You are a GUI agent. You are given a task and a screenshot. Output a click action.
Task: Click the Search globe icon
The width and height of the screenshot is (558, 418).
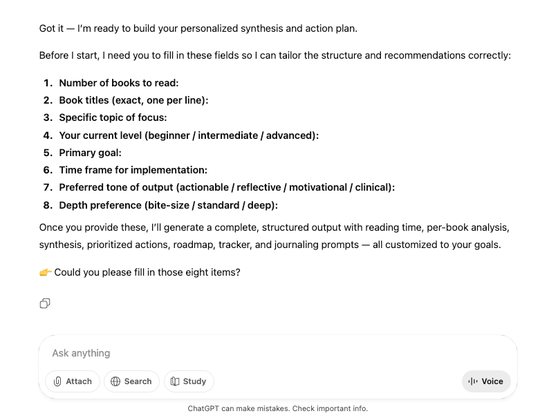(x=116, y=381)
